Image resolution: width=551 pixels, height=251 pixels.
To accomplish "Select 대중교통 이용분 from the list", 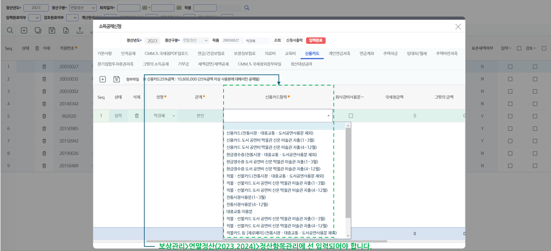I will click(239, 211).
